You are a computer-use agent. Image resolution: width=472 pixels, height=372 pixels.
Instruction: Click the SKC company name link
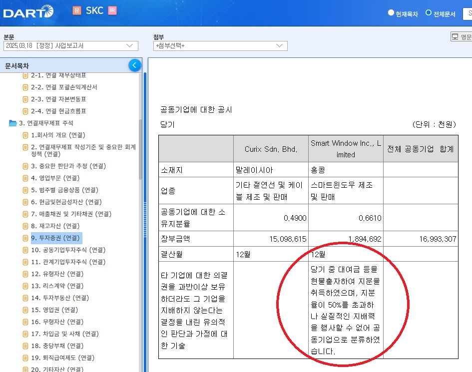(x=94, y=10)
